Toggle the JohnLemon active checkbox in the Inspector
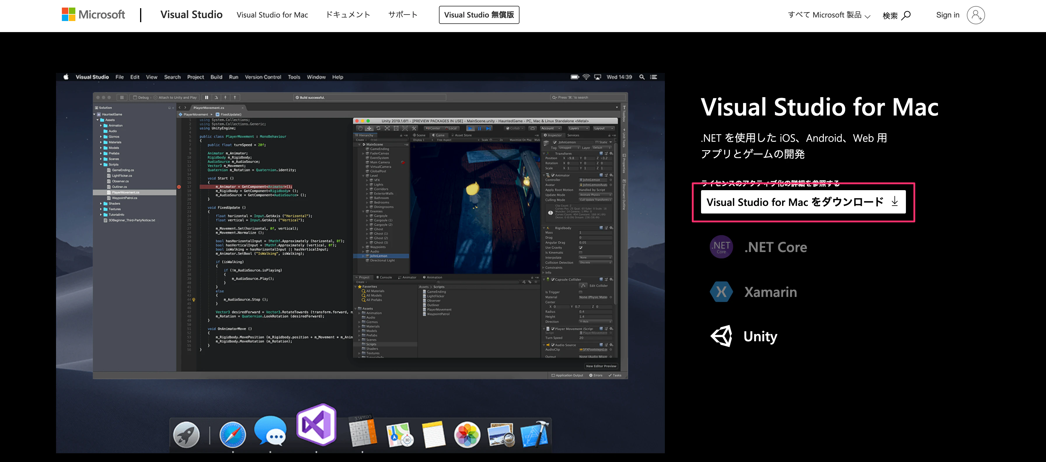The width and height of the screenshot is (1046, 462). click(x=555, y=142)
